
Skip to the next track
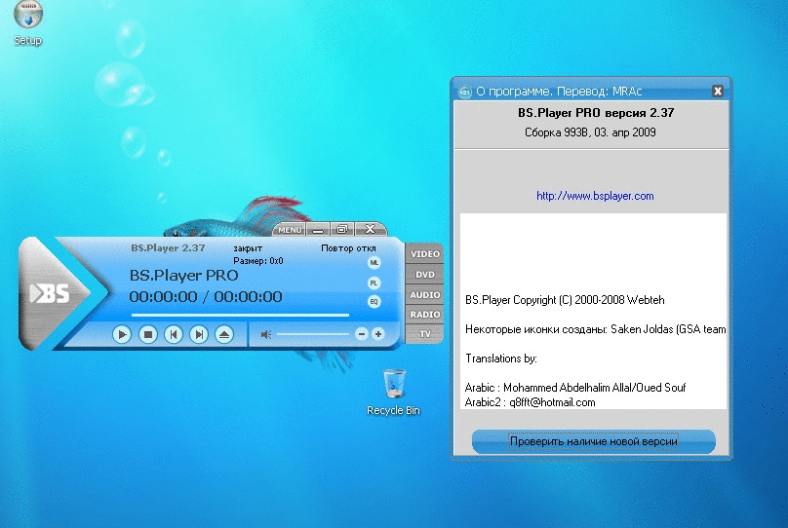pos(199,334)
